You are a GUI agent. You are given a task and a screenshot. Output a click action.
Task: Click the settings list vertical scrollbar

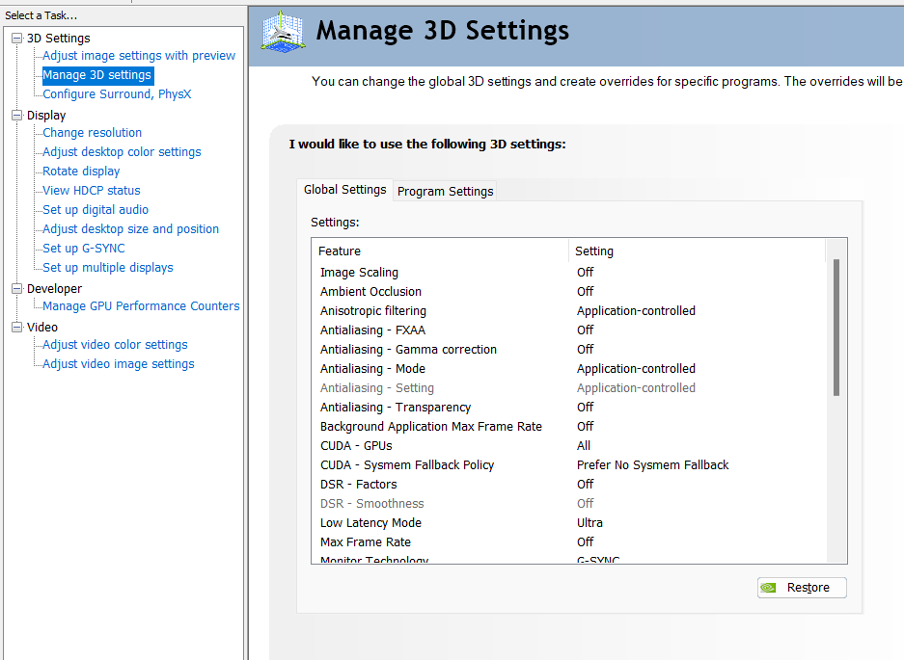coord(836,328)
